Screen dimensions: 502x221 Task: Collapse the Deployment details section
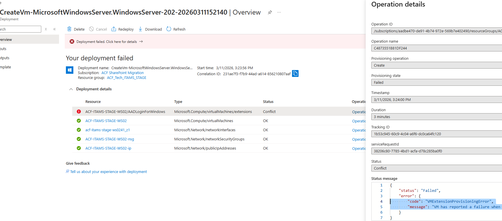(71, 89)
